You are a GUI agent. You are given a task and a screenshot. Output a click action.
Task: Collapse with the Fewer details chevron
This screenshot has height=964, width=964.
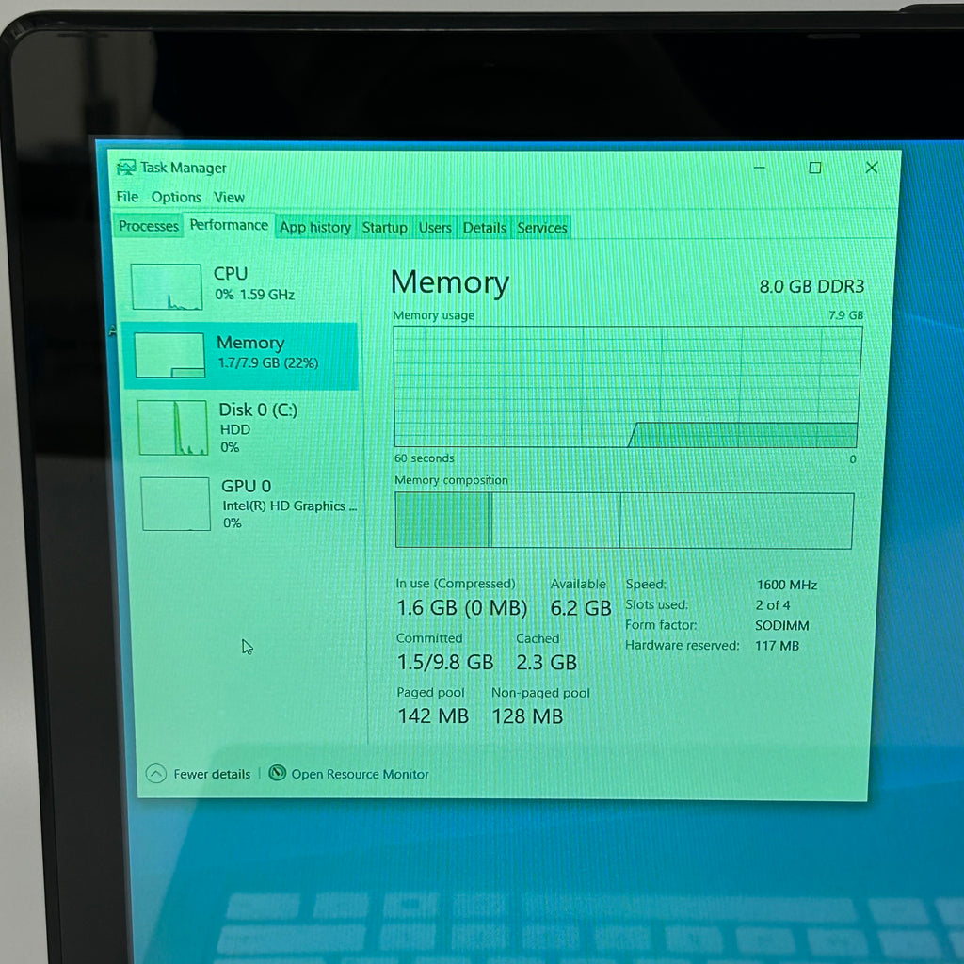click(156, 773)
